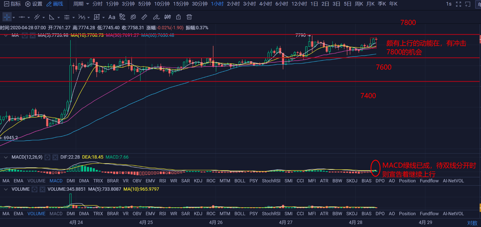
Task: Expand Fibonacci tool options arrow
Action: [73, 17]
